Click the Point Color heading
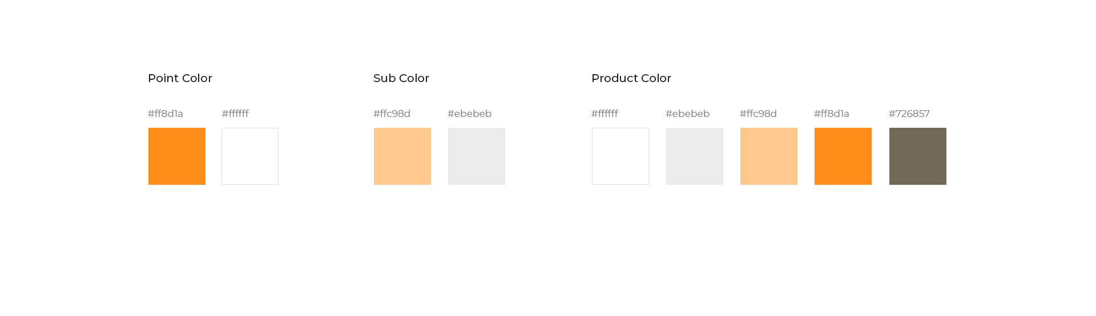1096x316 pixels. pos(180,78)
